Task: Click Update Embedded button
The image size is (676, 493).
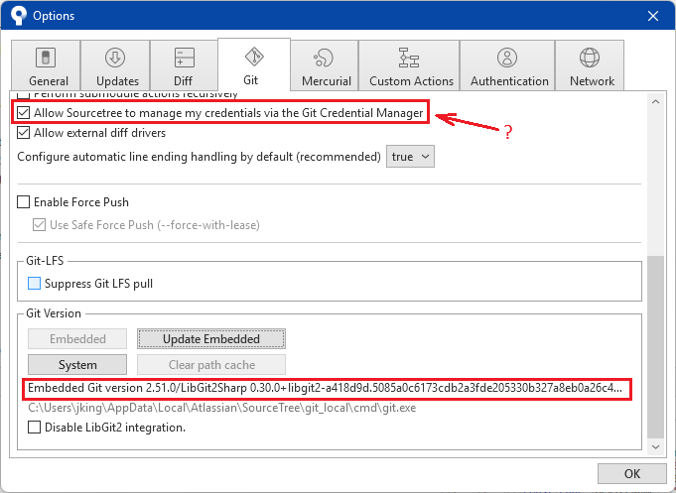Action: click(211, 339)
